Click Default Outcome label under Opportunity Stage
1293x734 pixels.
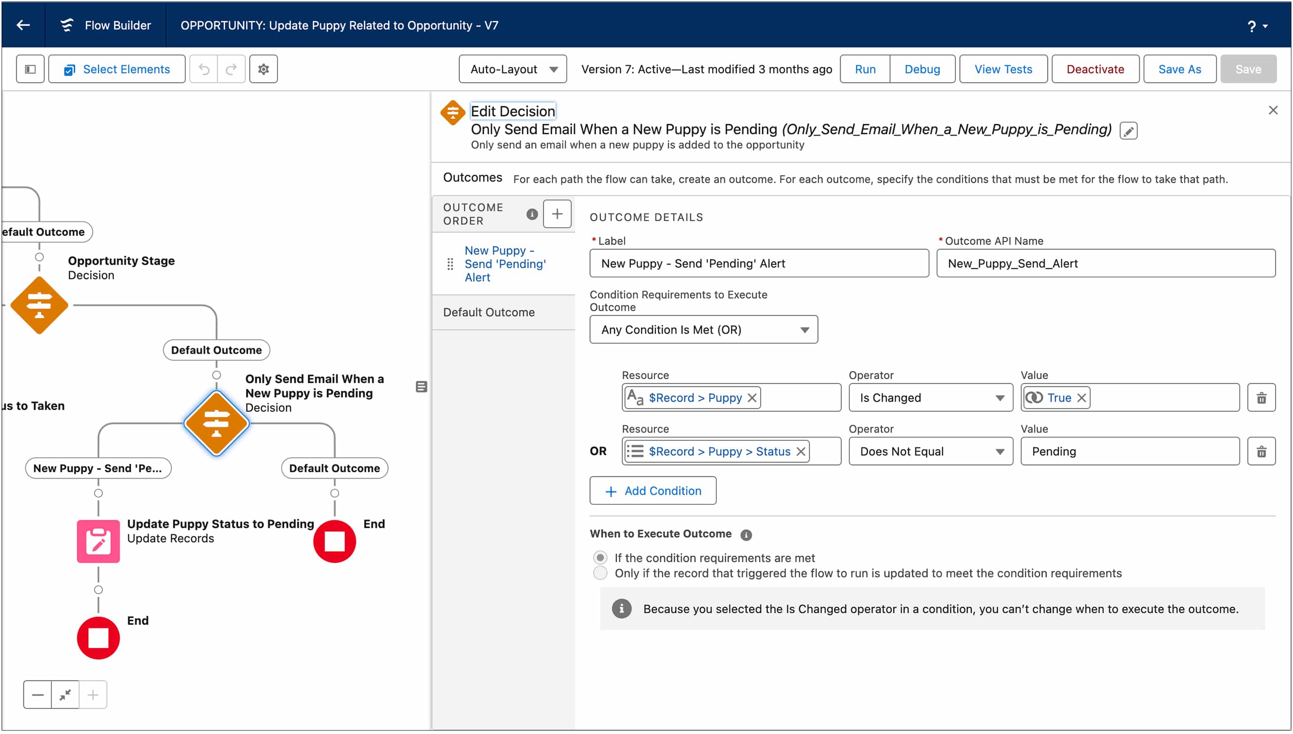pos(216,350)
